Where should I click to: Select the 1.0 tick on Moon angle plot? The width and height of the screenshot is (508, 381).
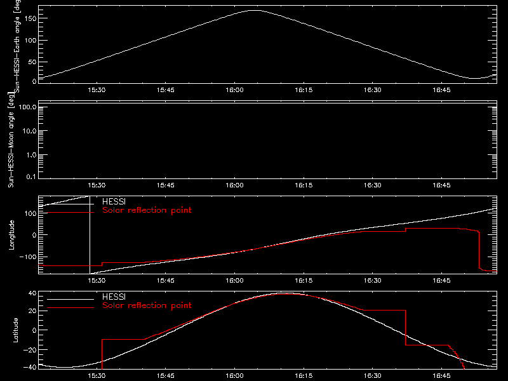31,155
